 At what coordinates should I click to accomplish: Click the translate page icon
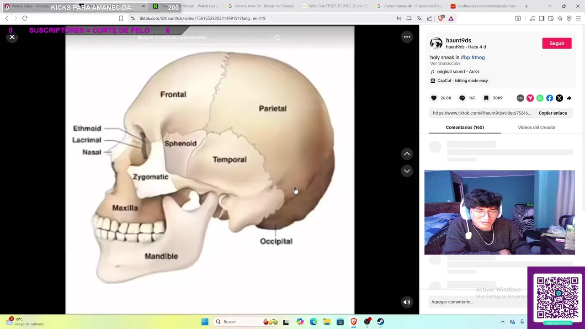pyautogui.click(x=419, y=18)
